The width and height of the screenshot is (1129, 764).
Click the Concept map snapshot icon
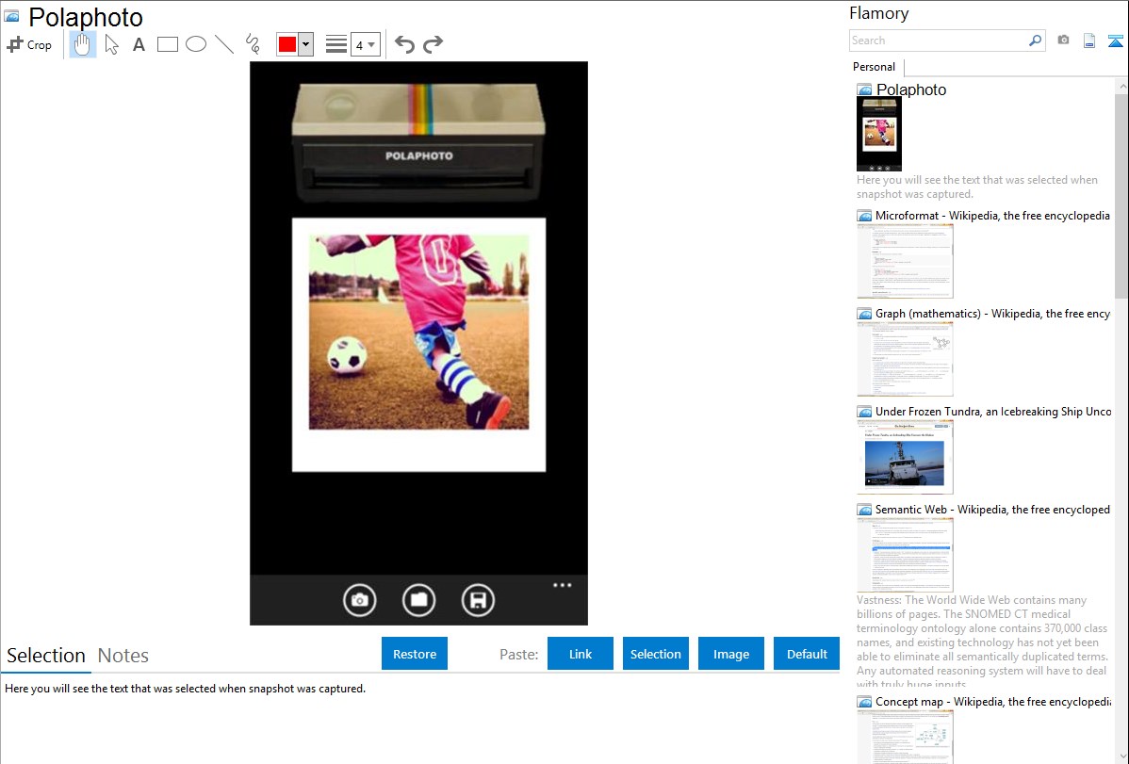tap(864, 702)
